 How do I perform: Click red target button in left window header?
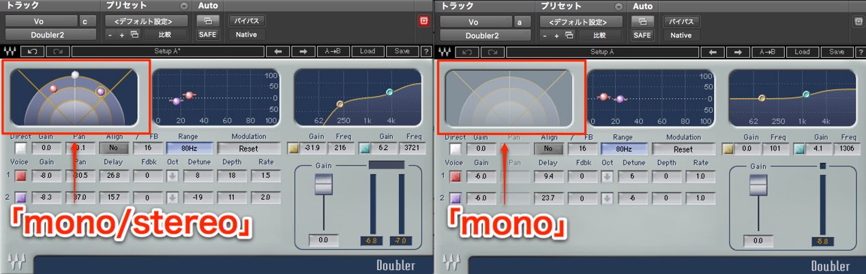[423, 21]
